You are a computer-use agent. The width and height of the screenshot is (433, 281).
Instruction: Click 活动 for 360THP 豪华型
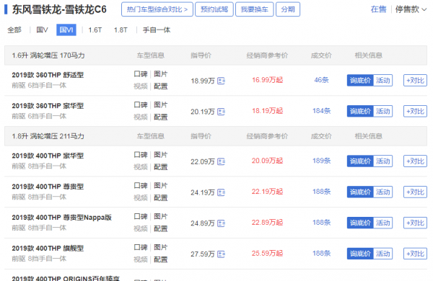[383, 112]
